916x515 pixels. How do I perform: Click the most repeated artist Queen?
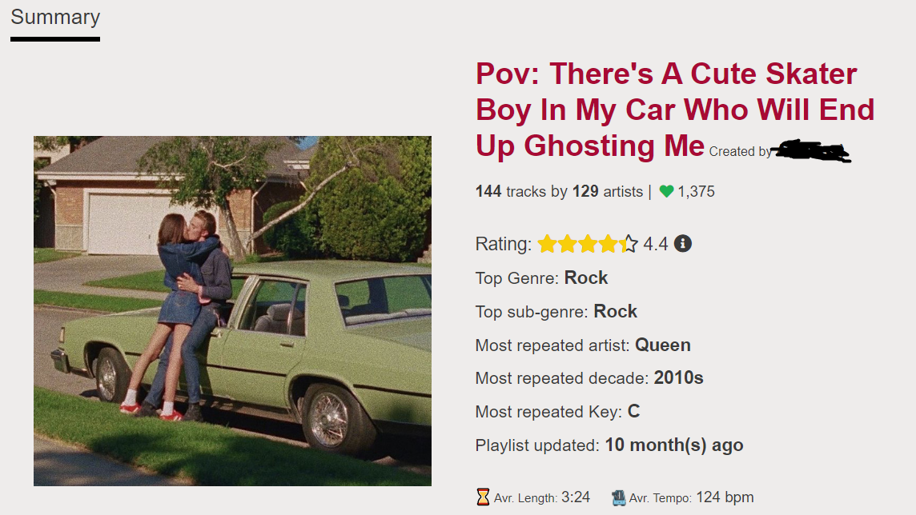[x=663, y=345]
